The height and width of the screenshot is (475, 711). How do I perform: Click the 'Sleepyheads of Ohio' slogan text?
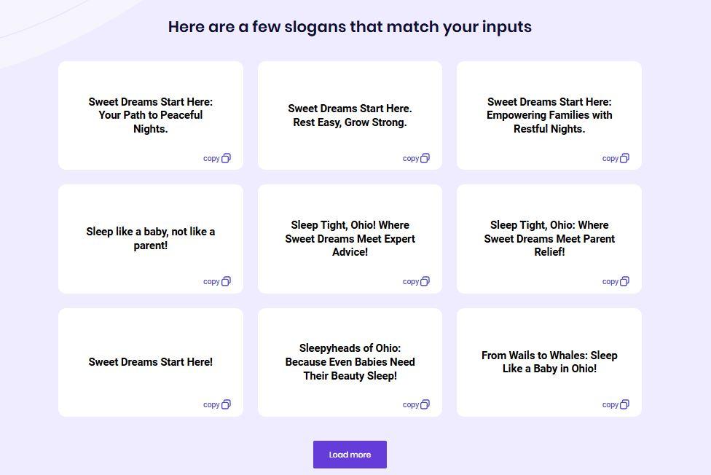click(350, 362)
